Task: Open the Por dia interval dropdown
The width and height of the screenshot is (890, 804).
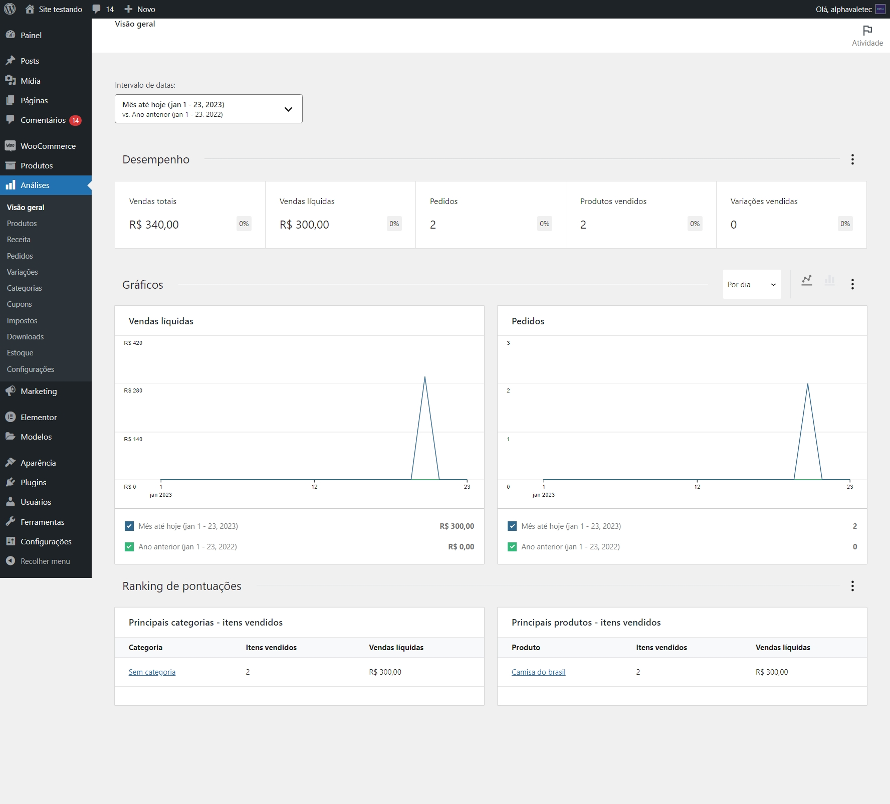Action: click(751, 284)
